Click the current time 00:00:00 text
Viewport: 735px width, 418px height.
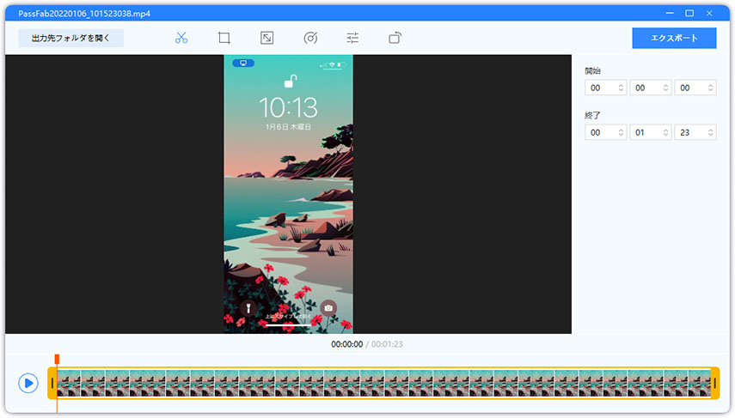347,344
